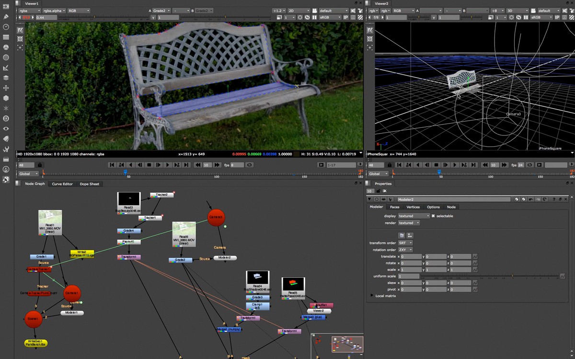Viewport: 575px width, 359px height.
Task: Click the Viewer1 stop playback button
Action: tap(149, 165)
